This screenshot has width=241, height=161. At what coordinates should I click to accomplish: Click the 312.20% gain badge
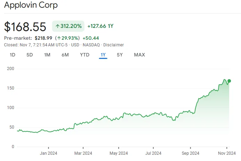[68, 26]
